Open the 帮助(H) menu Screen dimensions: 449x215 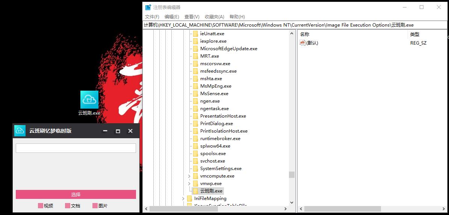pos(237,17)
